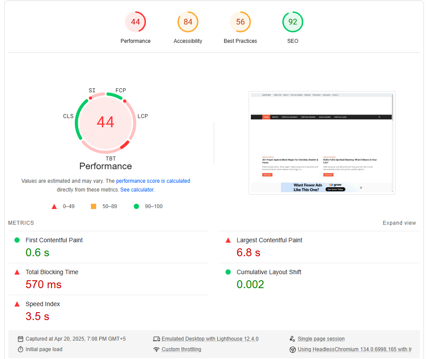Click 'Using HeadlessChromium 134.0.6998.165' text

[354, 349]
